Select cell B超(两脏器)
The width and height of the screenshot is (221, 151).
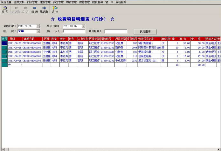pyautogui.click(x=149, y=43)
